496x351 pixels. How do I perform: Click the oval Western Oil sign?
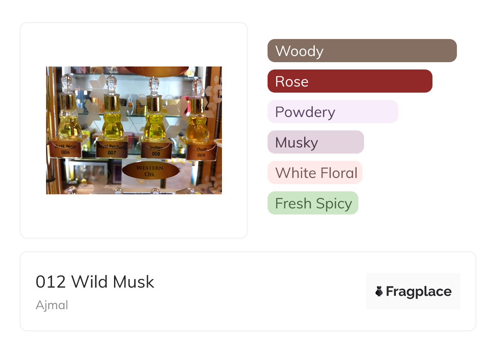151,171
